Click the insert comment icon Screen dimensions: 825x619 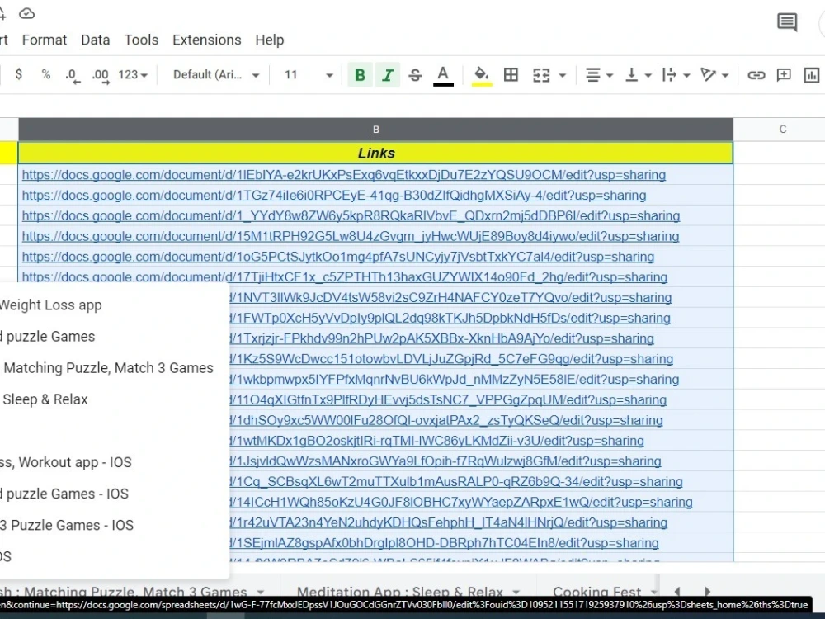coord(784,75)
